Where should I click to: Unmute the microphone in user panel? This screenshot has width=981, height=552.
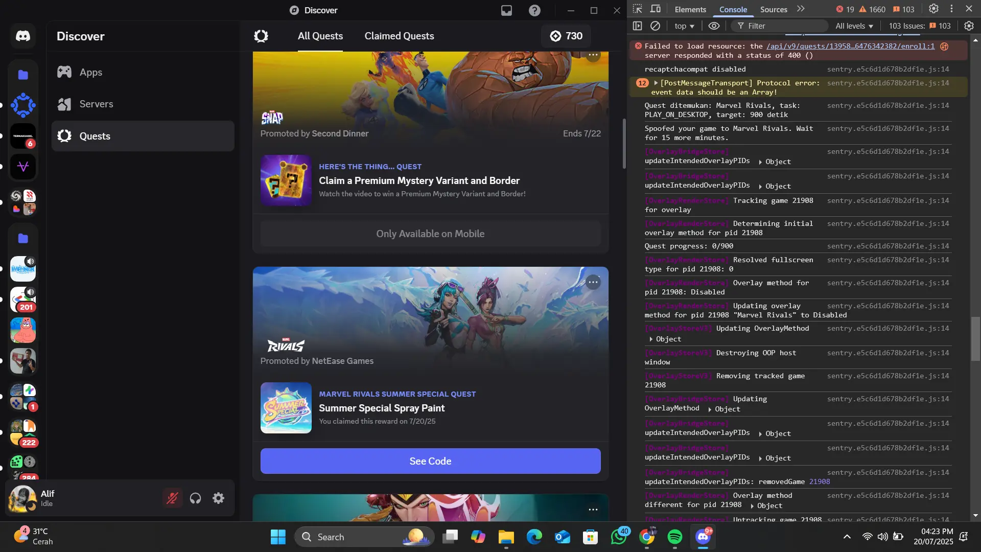[172, 498]
